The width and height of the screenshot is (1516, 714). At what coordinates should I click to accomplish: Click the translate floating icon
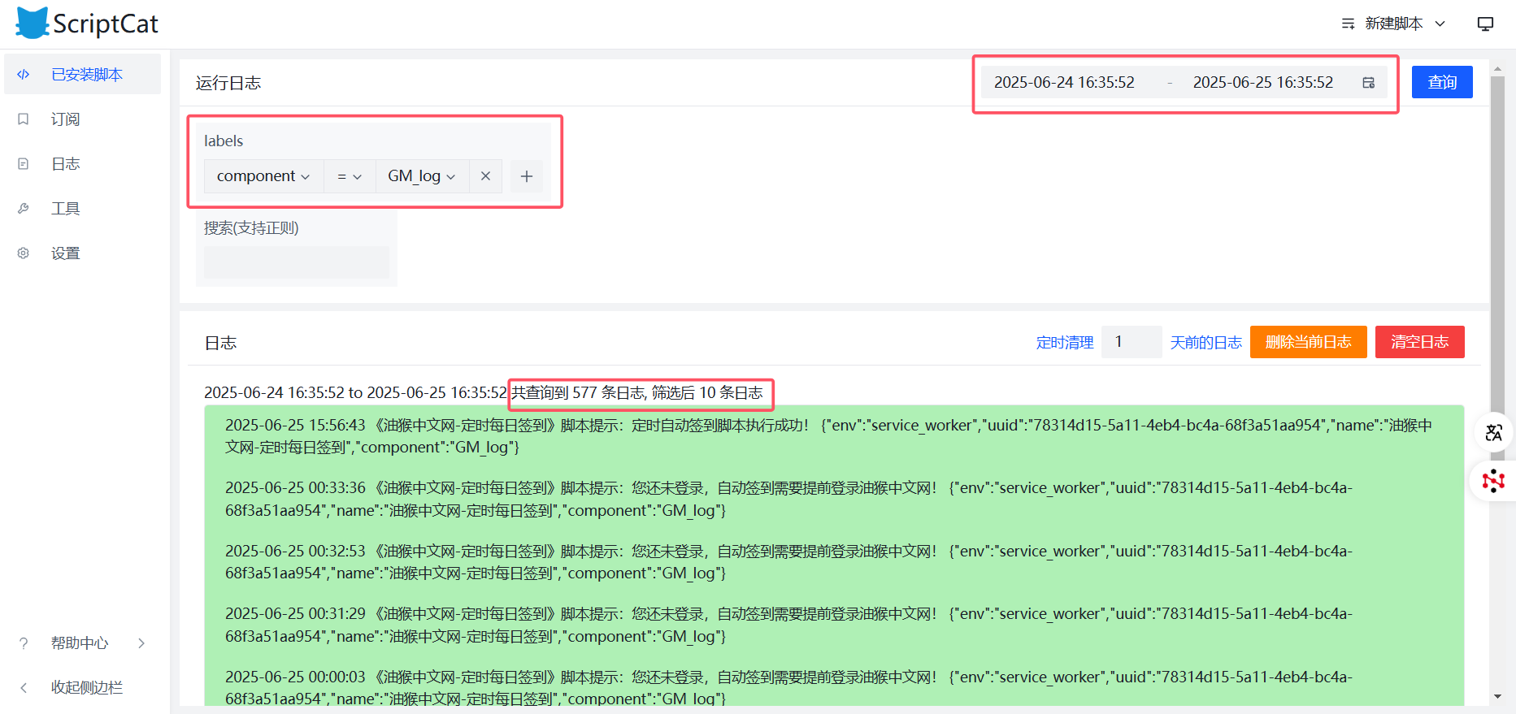coord(1493,433)
